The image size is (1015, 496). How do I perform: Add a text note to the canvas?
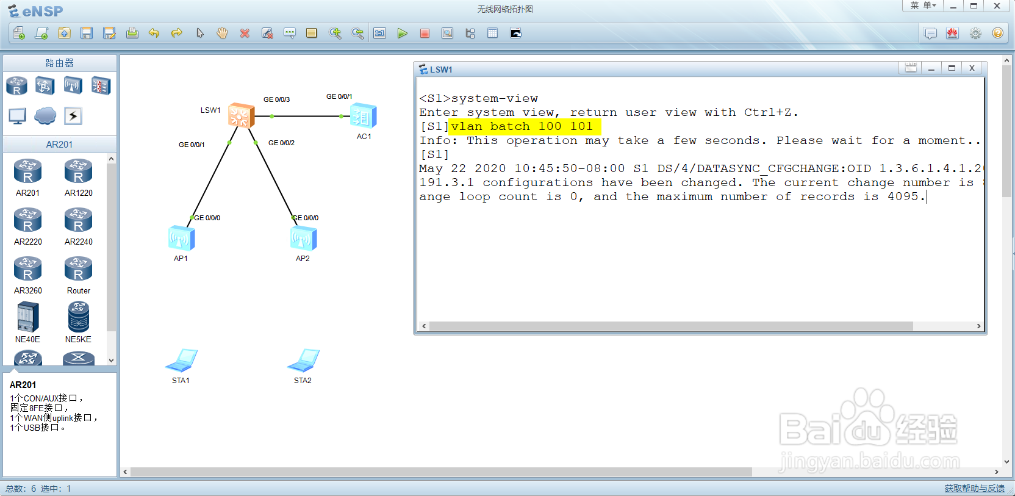[x=290, y=33]
